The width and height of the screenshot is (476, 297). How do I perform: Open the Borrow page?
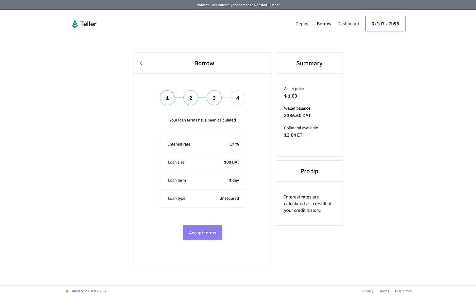click(324, 24)
